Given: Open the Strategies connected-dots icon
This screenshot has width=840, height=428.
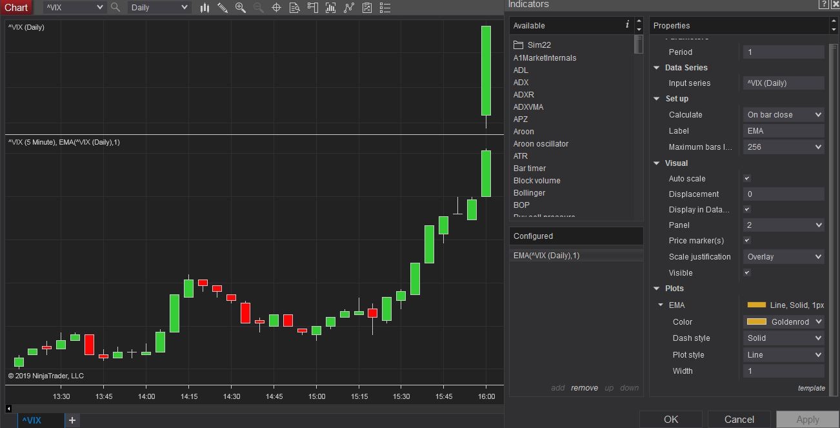Looking at the screenshot, I should click(x=348, y=8).
